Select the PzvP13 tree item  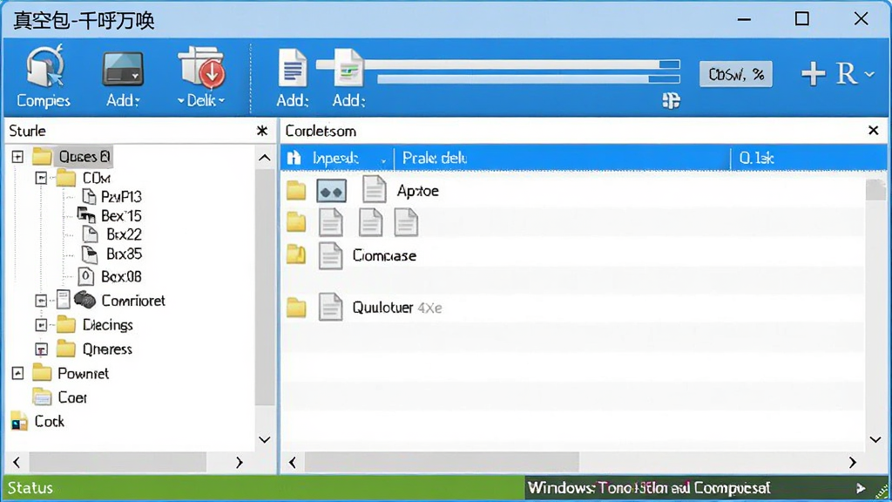tap(121, 197)
